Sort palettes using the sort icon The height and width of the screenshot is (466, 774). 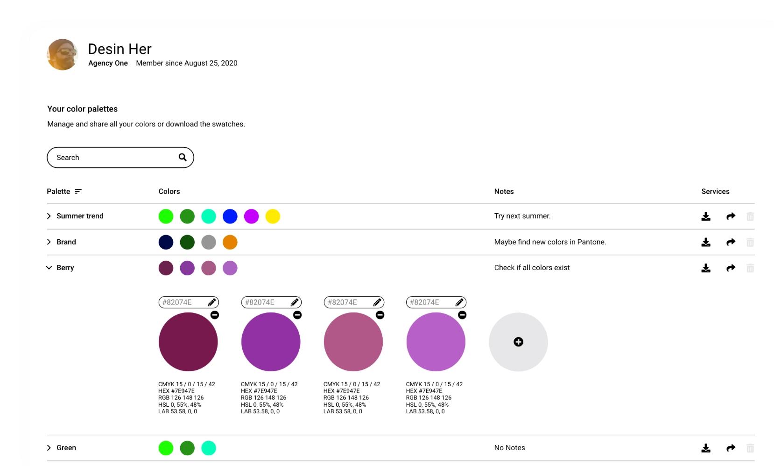[x=78, y=191]
